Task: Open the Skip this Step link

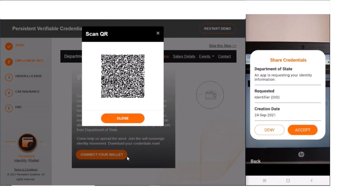Action: pyautogui.click(x=223, y=46)
